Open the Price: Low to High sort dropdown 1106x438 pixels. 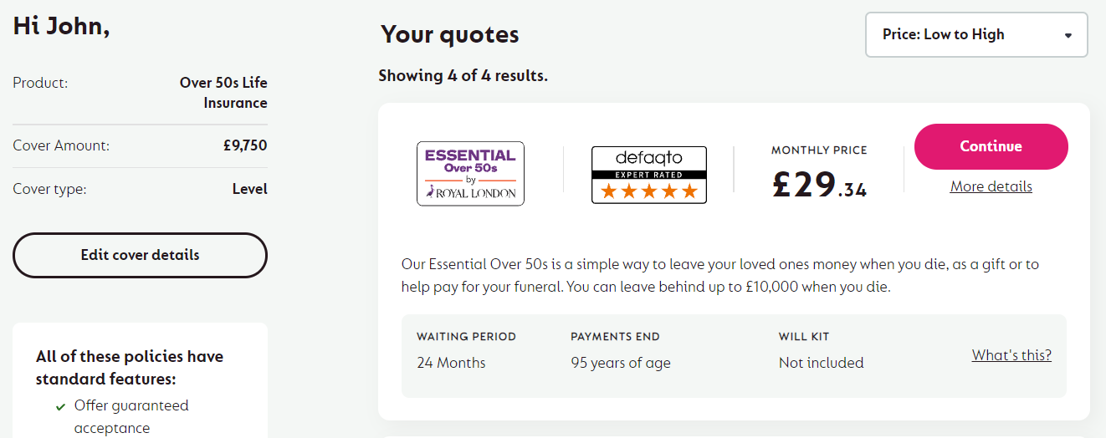click(x=976, y=35)
